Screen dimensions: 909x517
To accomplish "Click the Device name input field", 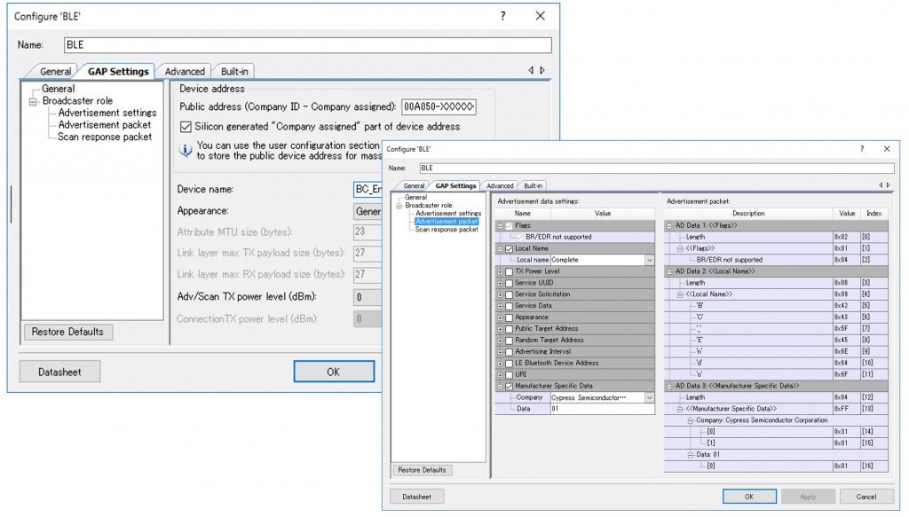I will tap(367, 189).
